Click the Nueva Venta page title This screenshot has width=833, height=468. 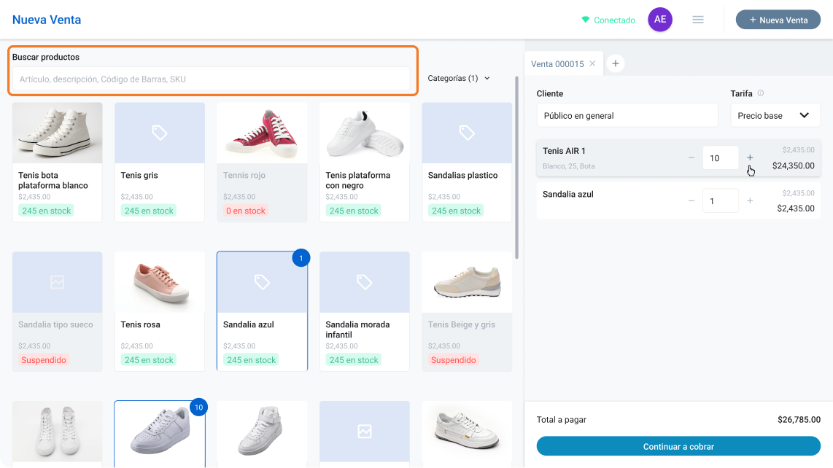point(47,20)
